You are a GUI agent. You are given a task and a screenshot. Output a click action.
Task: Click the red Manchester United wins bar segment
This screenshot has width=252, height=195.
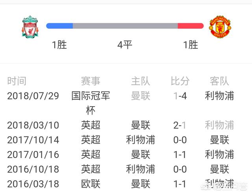[x=191, y=26]
